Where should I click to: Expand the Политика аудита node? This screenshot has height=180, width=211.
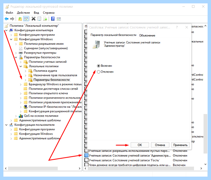coord(26,71)
